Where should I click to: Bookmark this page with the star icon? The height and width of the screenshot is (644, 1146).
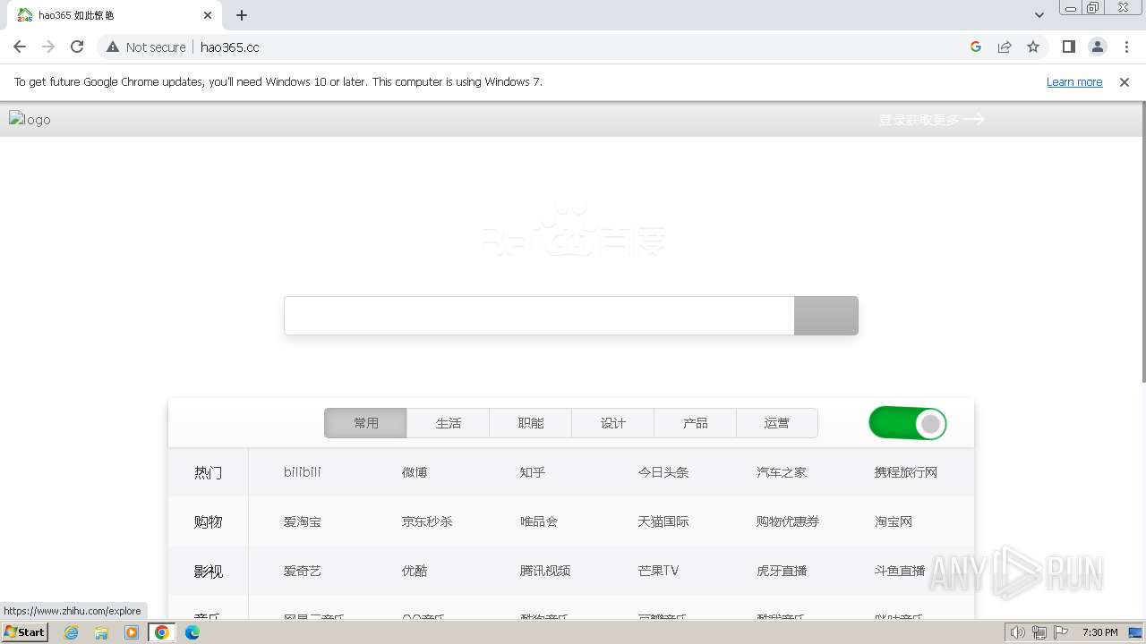click(1033, 47)
